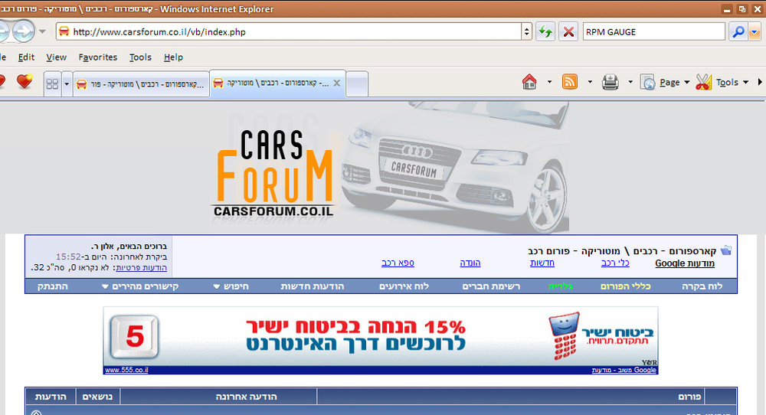Expand the Print options dropdown arrow
The height and width of the screenshot is (415, 766).
click(630, 82)
